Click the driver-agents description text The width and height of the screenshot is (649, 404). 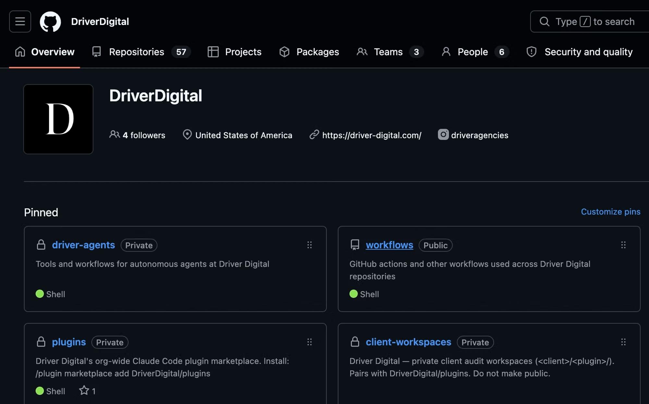153,264
